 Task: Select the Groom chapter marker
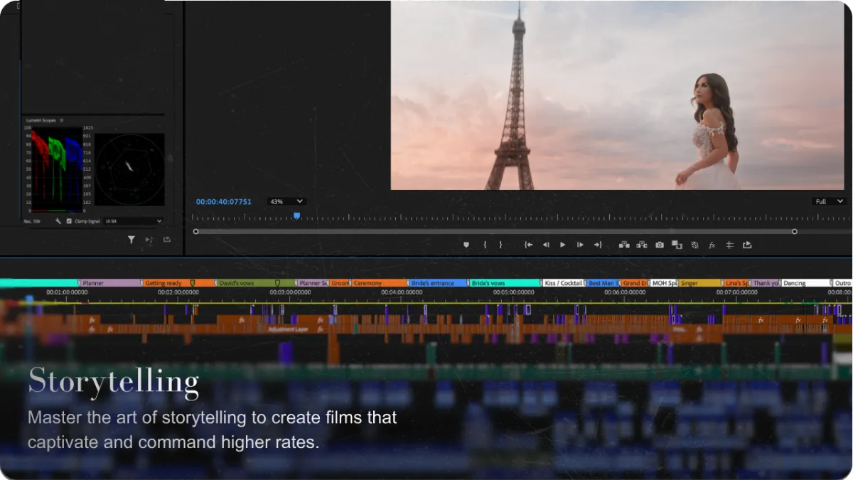click(x=339, y=283)
